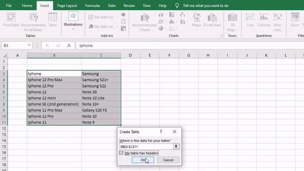Select cell with Iphone SE (2nd generation)
Viewport: 304px width, 171px height.
coord(54,104)
